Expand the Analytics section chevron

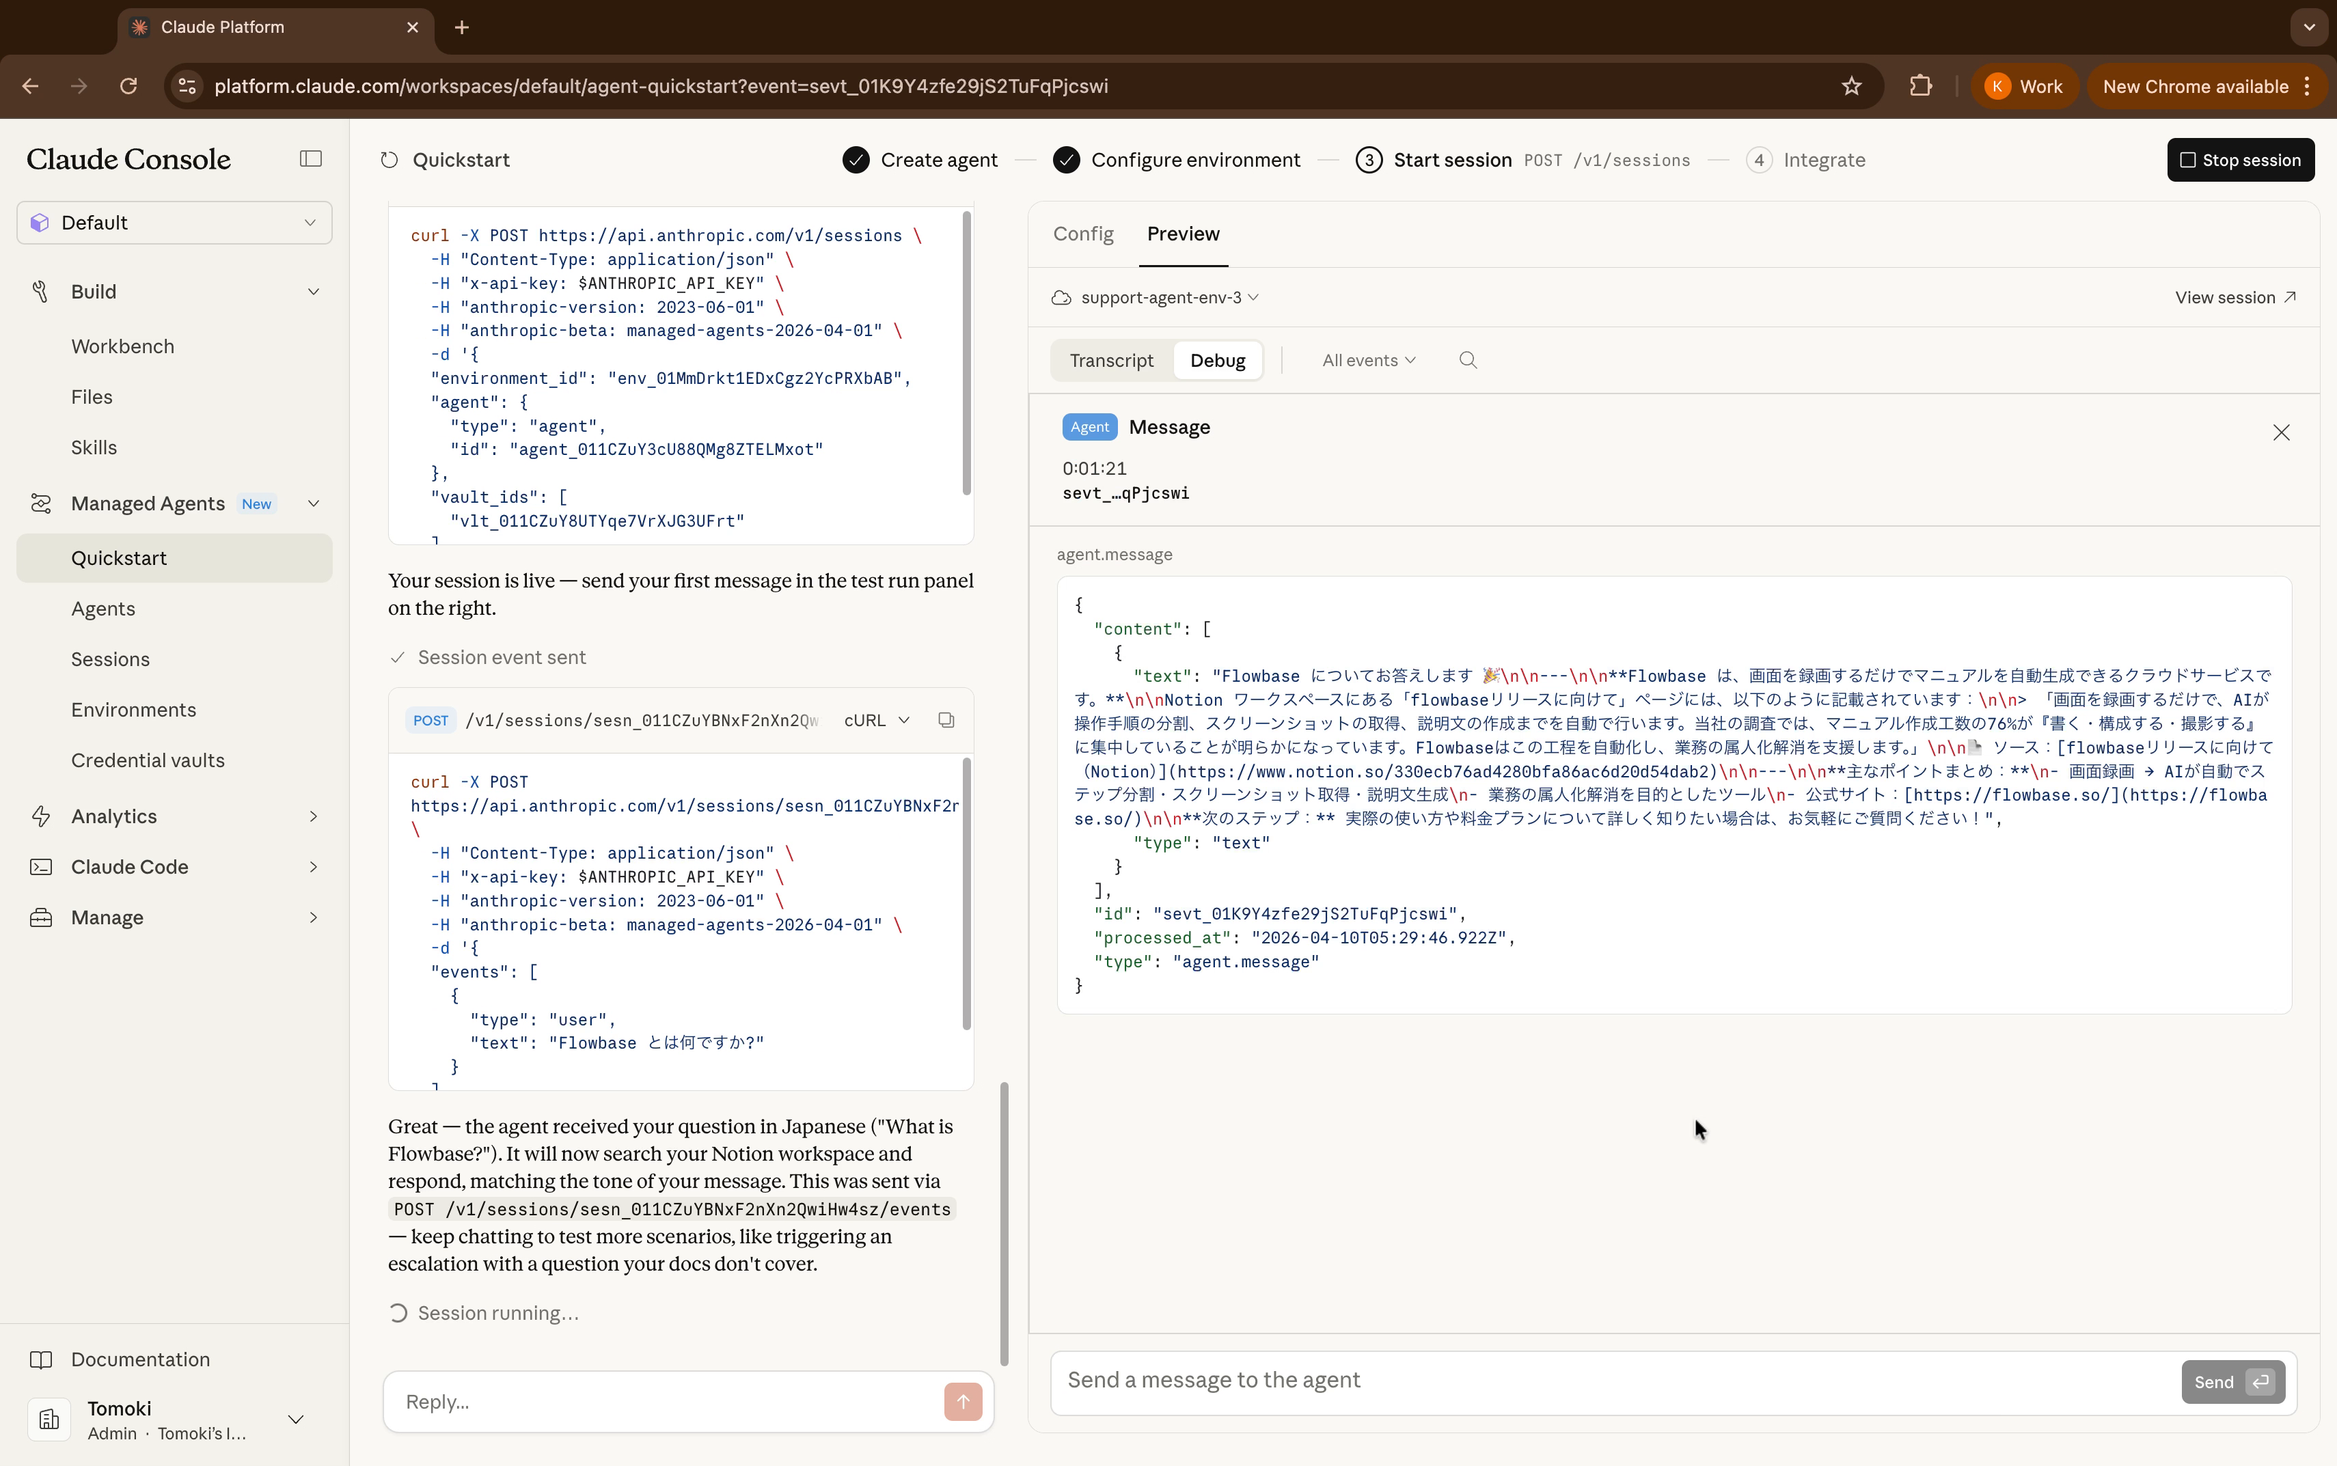[313, 816]
